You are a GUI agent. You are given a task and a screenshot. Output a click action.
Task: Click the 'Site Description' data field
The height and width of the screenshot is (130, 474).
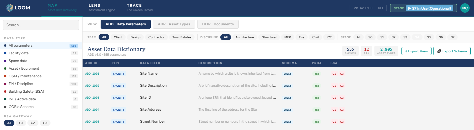pos(153,85)
